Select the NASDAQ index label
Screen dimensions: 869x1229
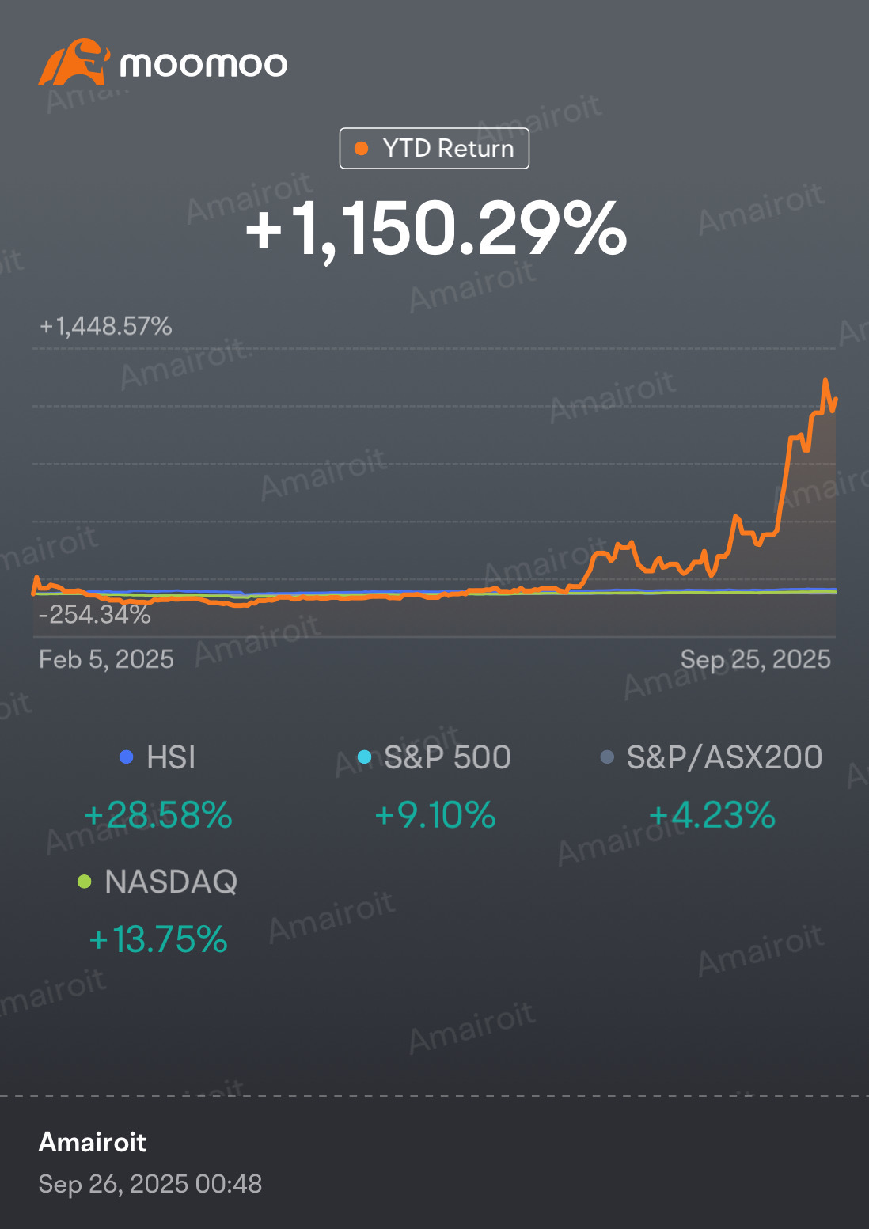click(x=171, y=882)
